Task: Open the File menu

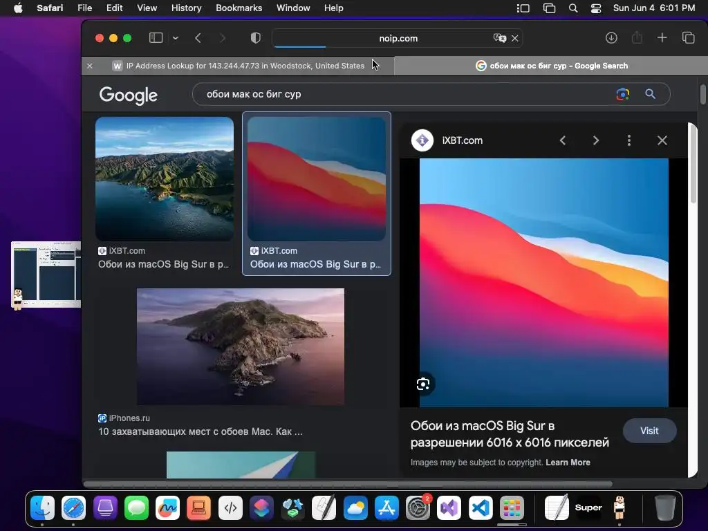Action: coord(84,8)
